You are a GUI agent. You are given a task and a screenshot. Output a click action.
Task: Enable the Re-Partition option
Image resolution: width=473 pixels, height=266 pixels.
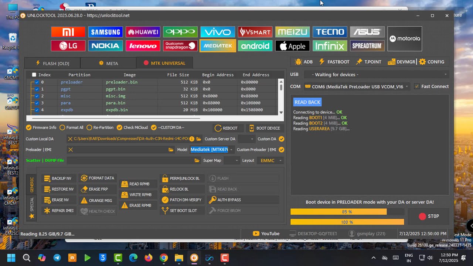(89, 127)
